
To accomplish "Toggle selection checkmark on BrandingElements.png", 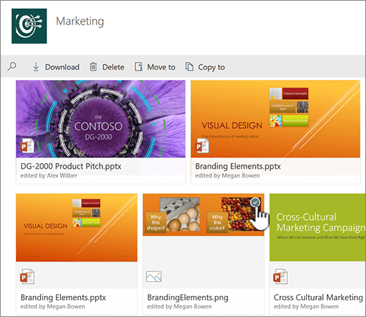I will pos(255,202).
